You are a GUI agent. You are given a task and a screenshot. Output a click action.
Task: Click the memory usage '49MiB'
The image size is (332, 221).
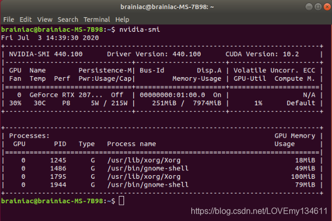click(x=305, y=168)
